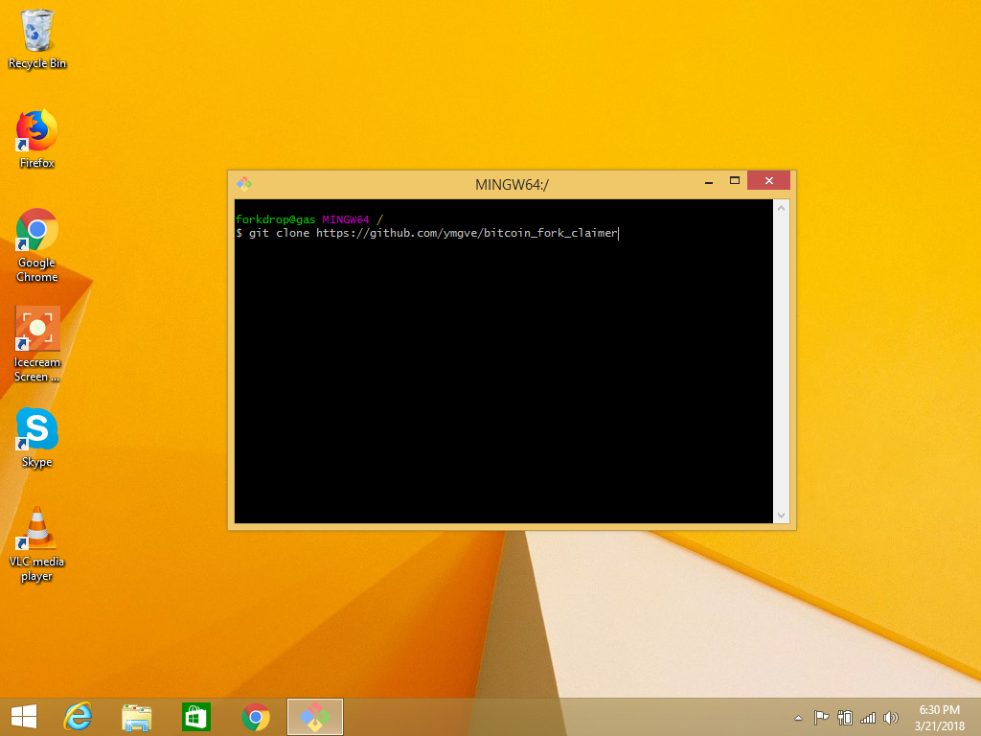Open Windows Store from taskbar
Screen dimensions: 981x736
(196, 716)
